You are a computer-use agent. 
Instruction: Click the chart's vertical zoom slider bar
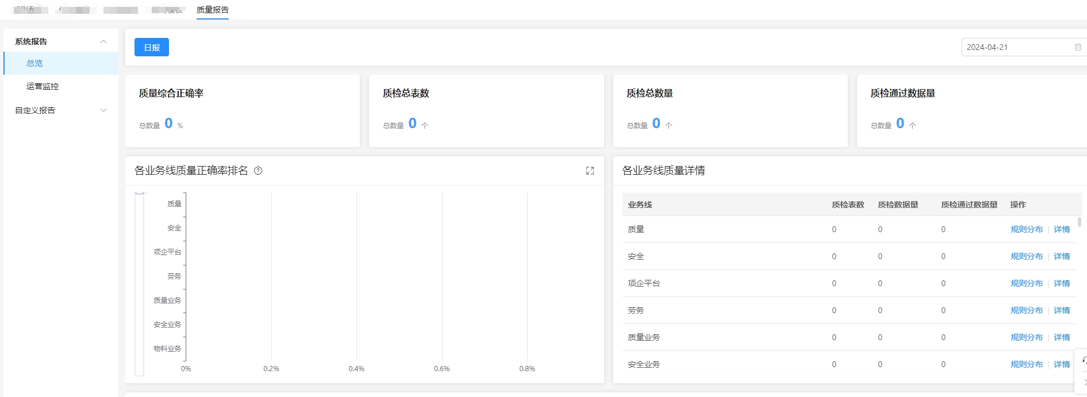click(x=139, y=284)
